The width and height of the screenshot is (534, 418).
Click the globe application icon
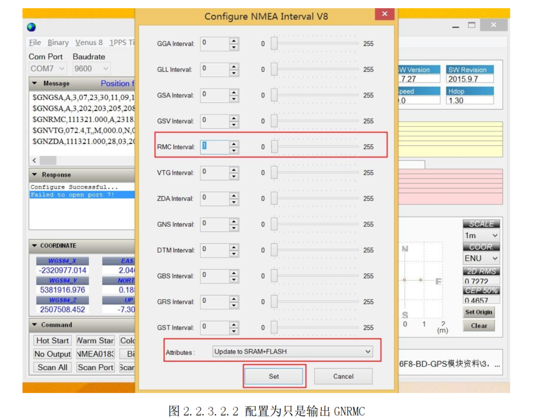pyautogui.click(x=31, y=27)
